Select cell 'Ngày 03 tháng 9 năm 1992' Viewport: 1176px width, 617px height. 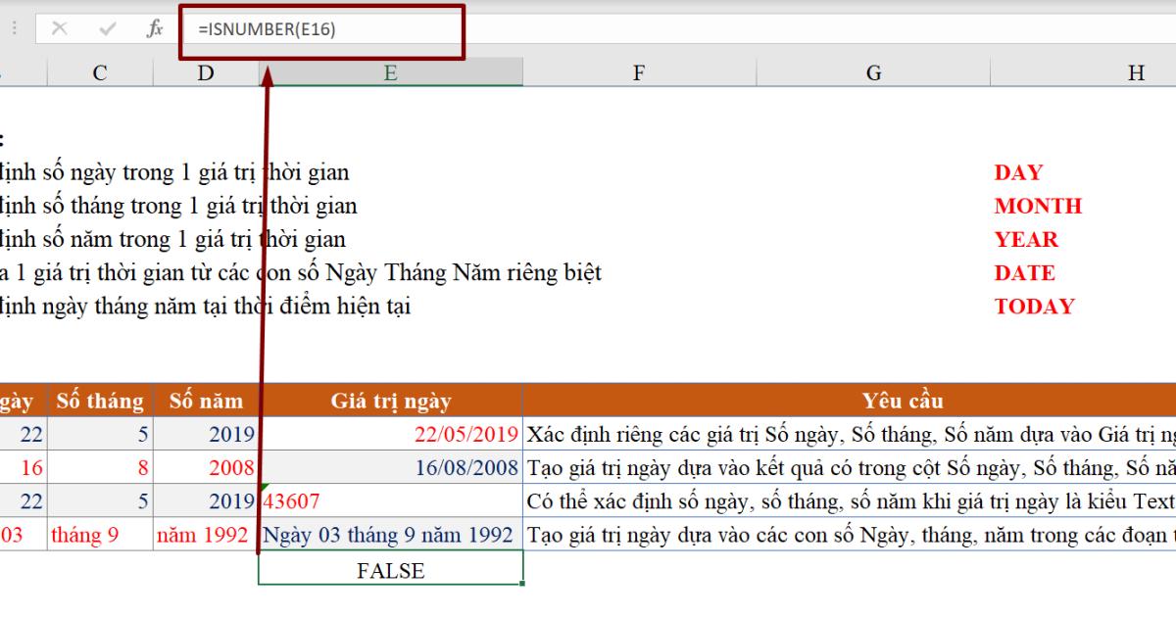click(x=390, y=536)
